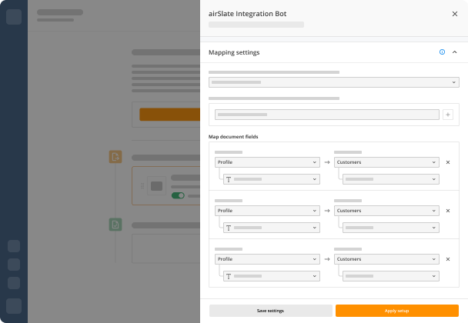Open the Mapping settings info icon

click(442, 52)
